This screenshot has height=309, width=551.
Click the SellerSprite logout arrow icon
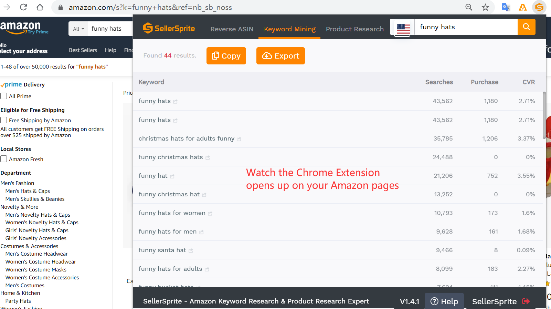pyautogui.click(x=526, y=301)
